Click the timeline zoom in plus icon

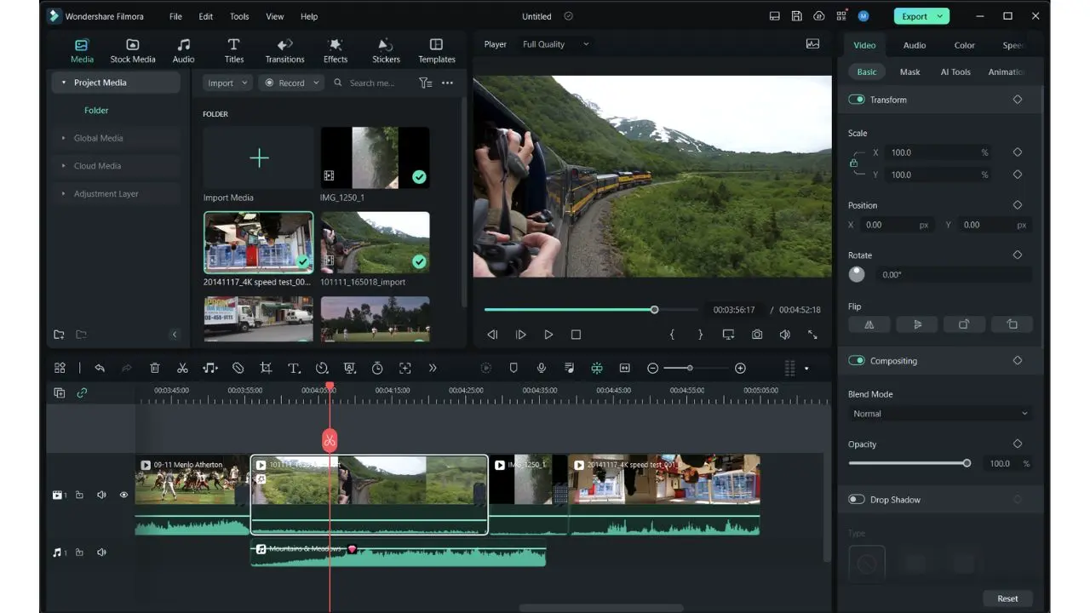(x=740, y=368)
